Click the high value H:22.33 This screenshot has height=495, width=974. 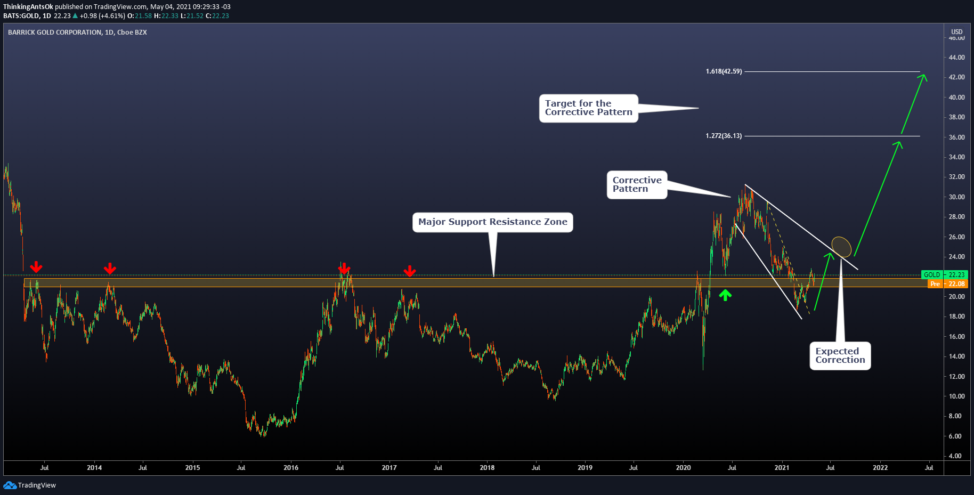[x=166, y=16]
